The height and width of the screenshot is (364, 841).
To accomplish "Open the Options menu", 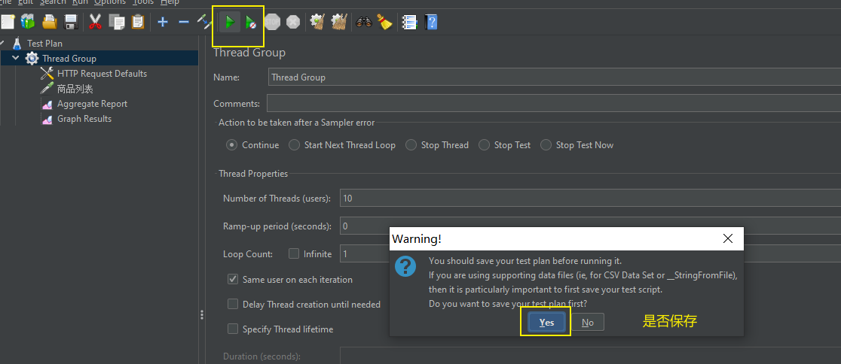I will click(110, 3).
